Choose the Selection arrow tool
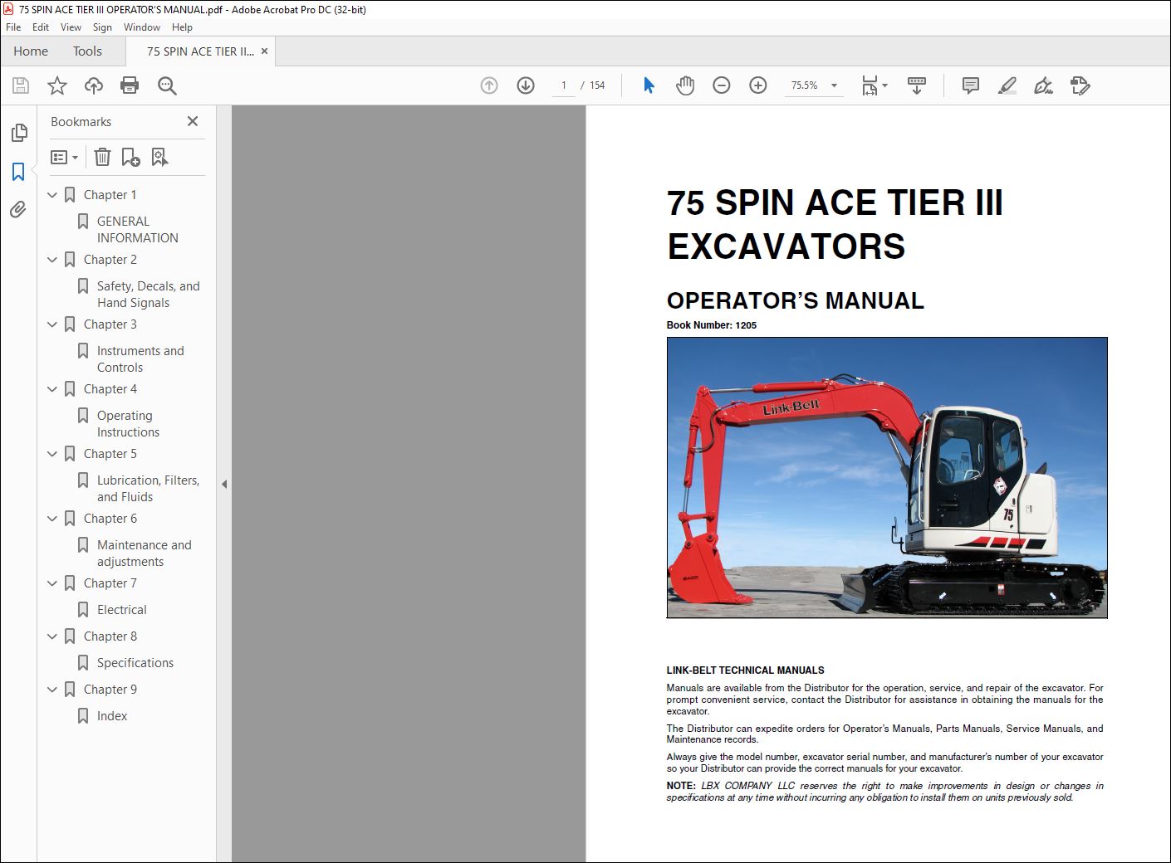The height and width of the screenshot is (863, 1171). 649,85
